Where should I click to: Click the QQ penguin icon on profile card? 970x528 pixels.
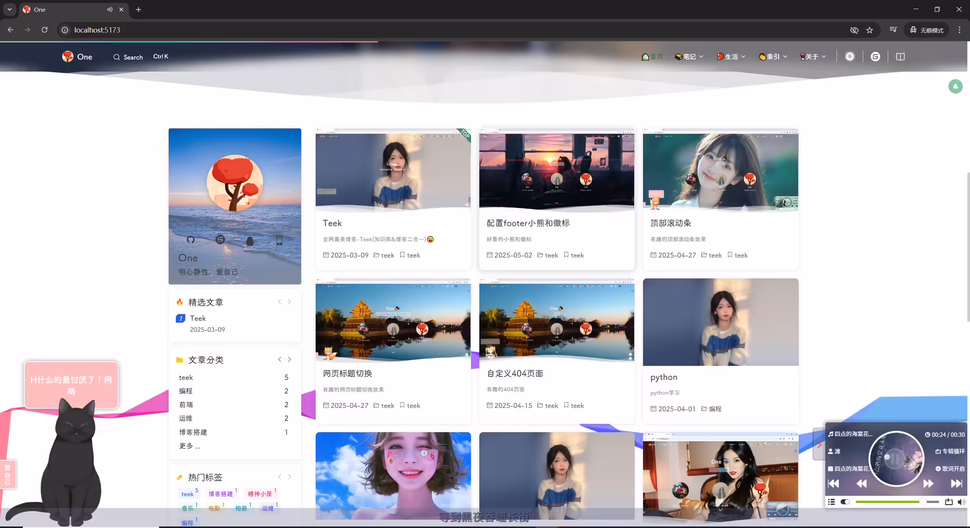click(x=250, y=241)
